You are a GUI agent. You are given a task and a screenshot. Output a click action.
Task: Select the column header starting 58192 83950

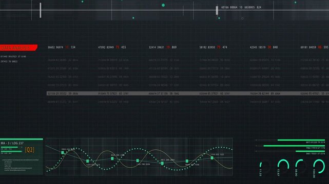tap(213, 48)
